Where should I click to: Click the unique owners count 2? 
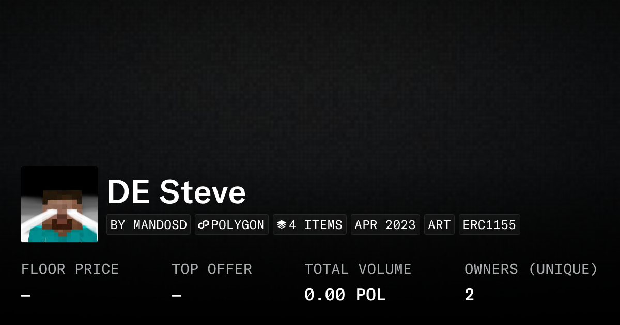(x=469, y=295)
